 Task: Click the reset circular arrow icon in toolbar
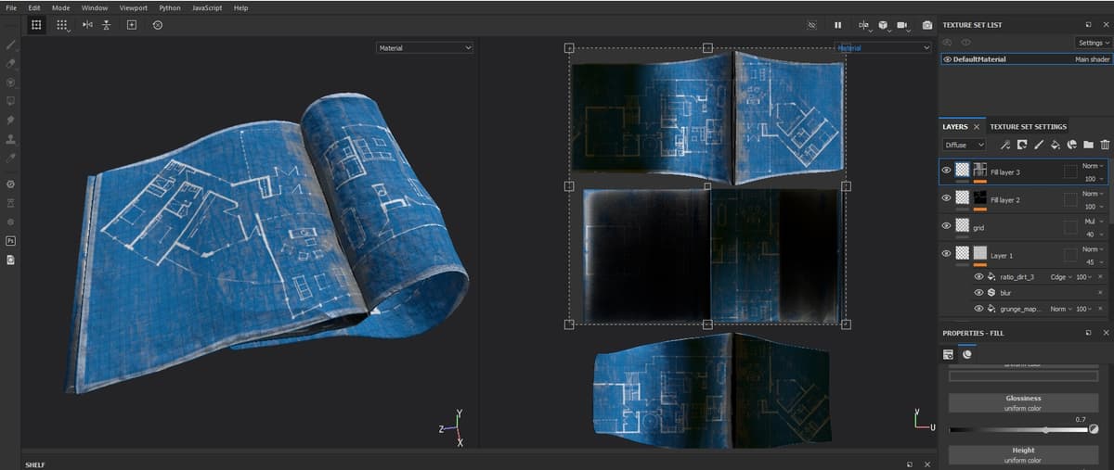click(157, 25)
